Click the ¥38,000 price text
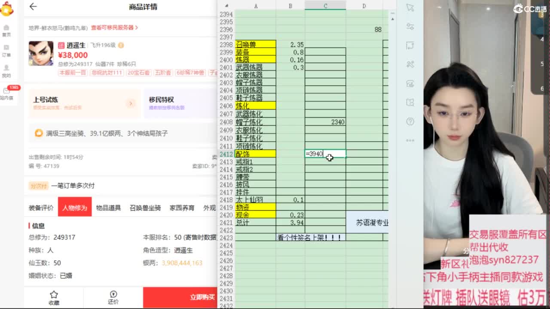Viewport: 550px width, 309px height. 73,55
